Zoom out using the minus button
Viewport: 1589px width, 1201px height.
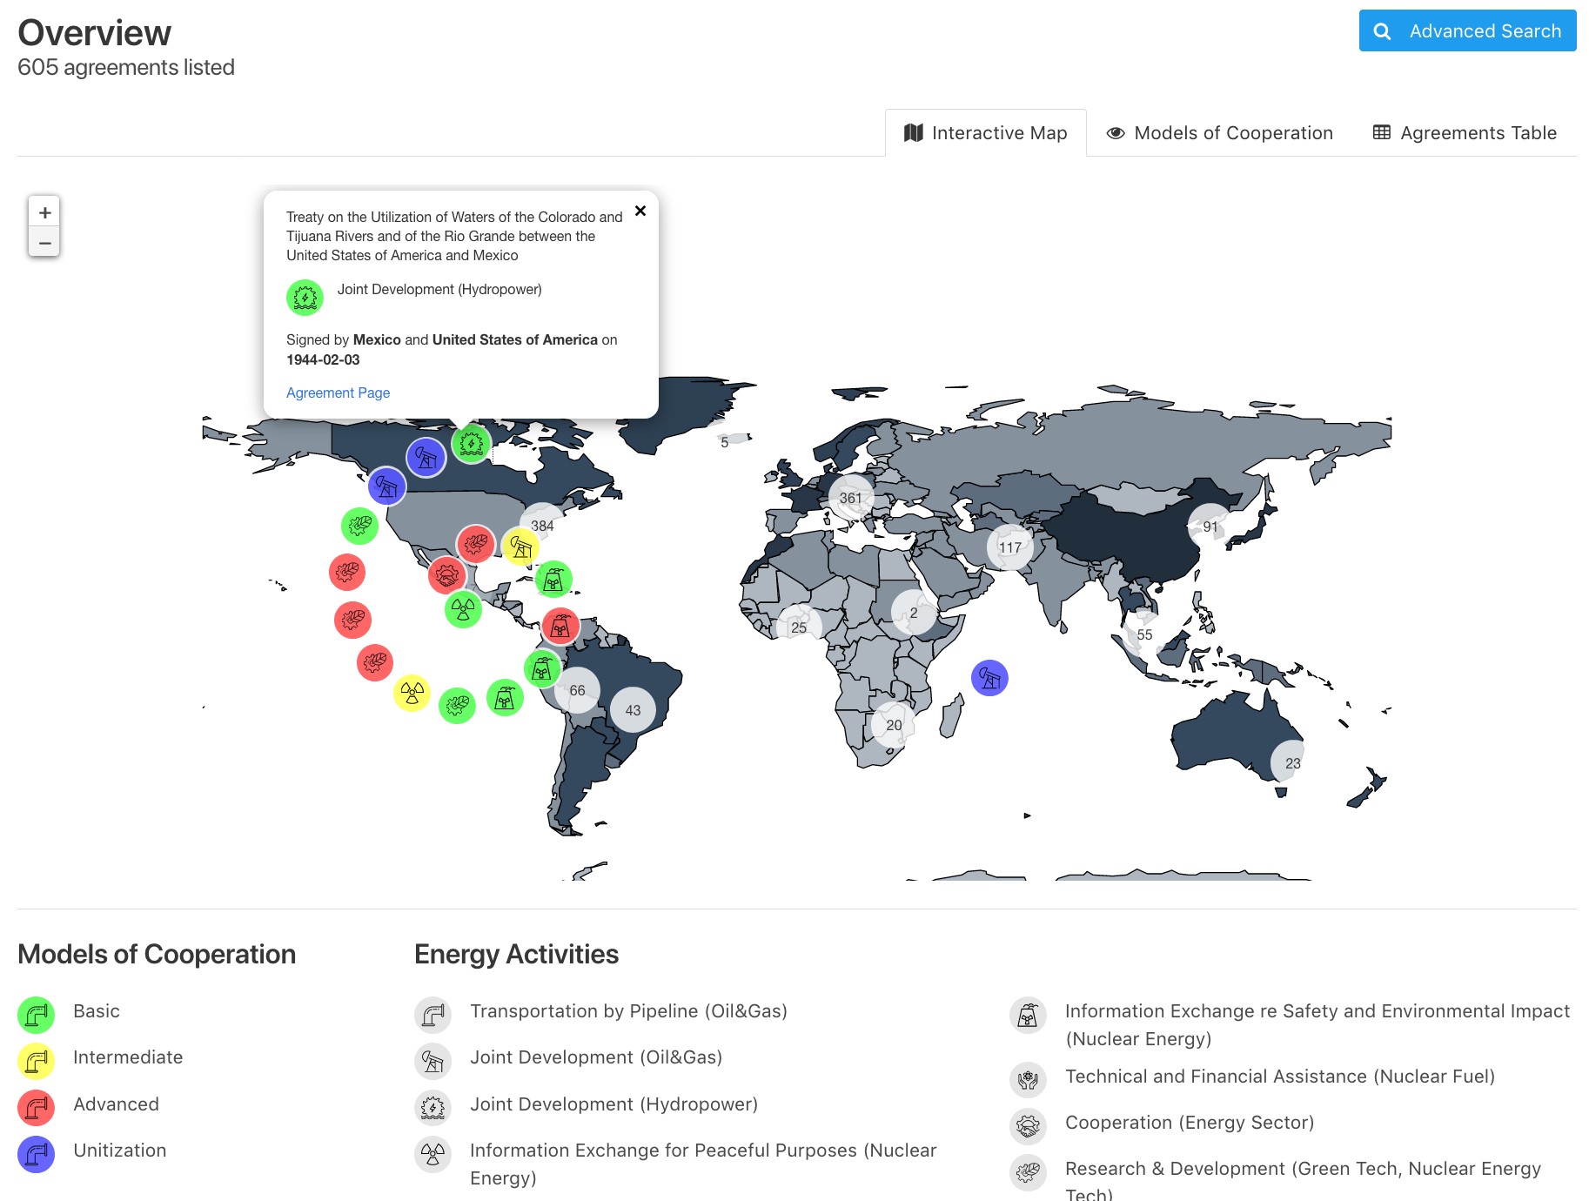[44, 243]
